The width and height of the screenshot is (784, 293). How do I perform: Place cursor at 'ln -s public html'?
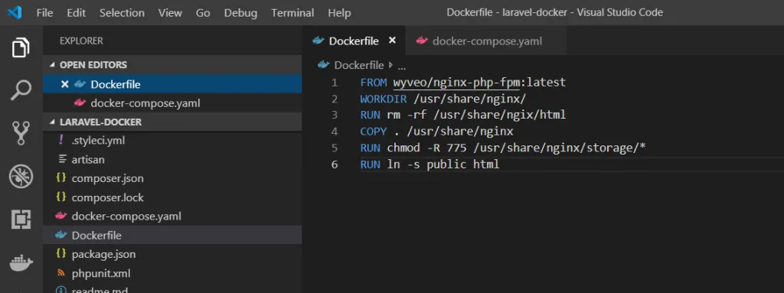(443, 164)
